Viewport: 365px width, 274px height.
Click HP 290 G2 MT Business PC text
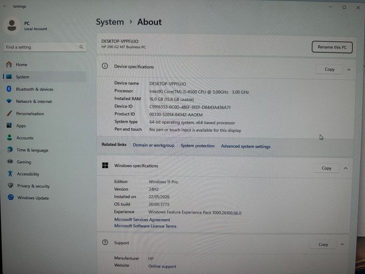124,47
